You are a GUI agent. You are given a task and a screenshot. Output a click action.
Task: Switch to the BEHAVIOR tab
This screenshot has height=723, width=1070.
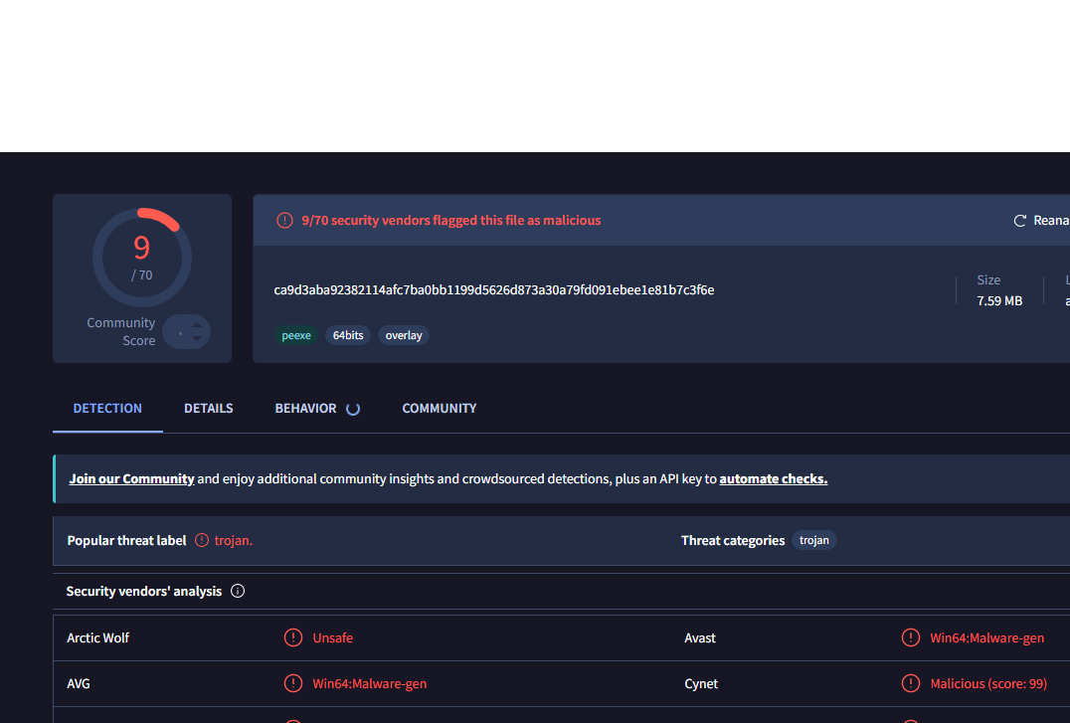click(305, 409)
